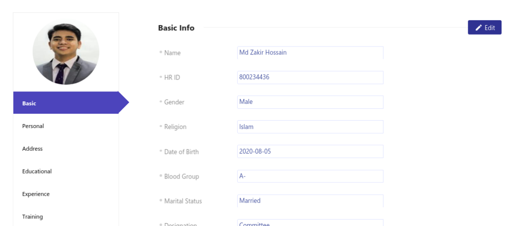
Task: Open the Marital Status field showing Married
Action: coord(311,201)
